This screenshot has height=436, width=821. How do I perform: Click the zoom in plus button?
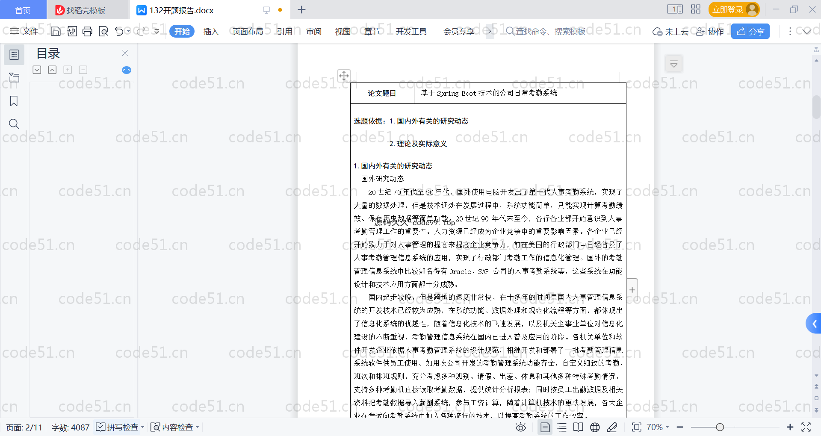(790, 427)
